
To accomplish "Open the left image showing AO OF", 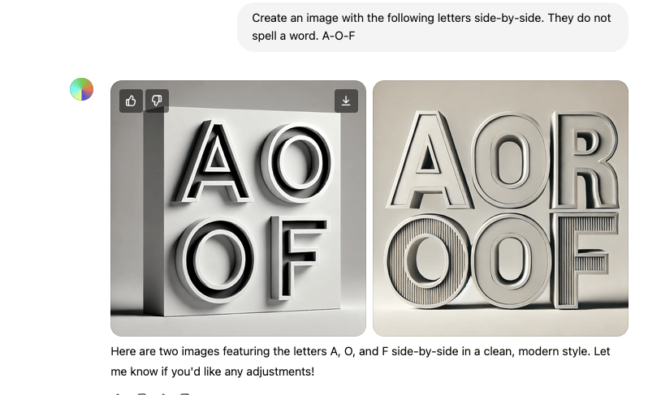I will coord(238,208).
